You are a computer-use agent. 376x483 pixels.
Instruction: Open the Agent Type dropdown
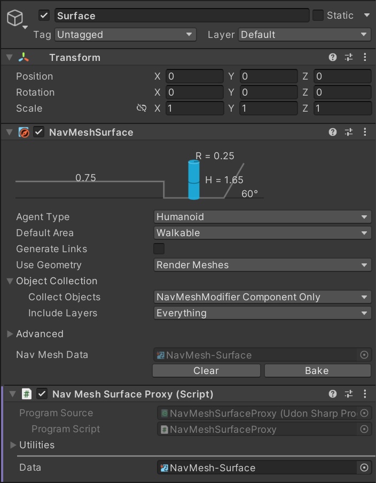pyautogui.click(x=262, y=217)
